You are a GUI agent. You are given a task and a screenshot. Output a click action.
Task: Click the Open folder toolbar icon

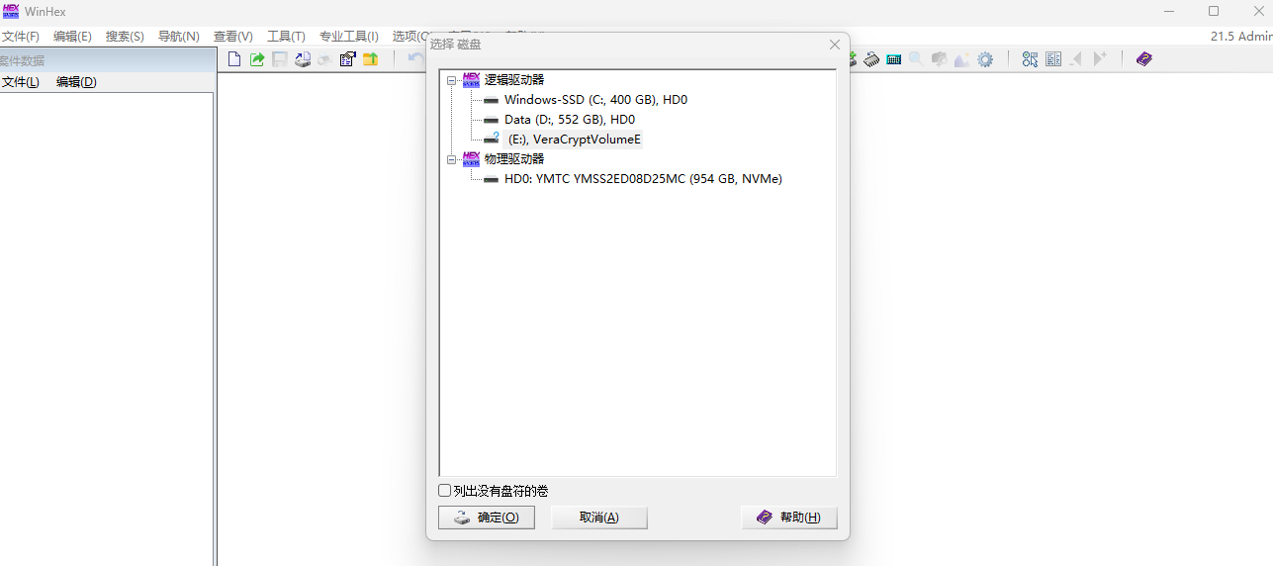[370, 59]
